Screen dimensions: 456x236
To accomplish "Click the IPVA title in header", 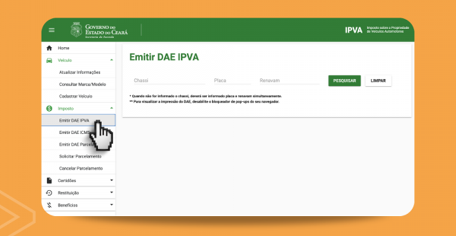I will coord(354,30).
